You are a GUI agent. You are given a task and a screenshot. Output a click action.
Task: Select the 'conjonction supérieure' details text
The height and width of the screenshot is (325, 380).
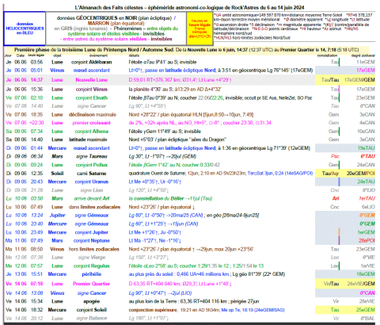pos(154,310)
